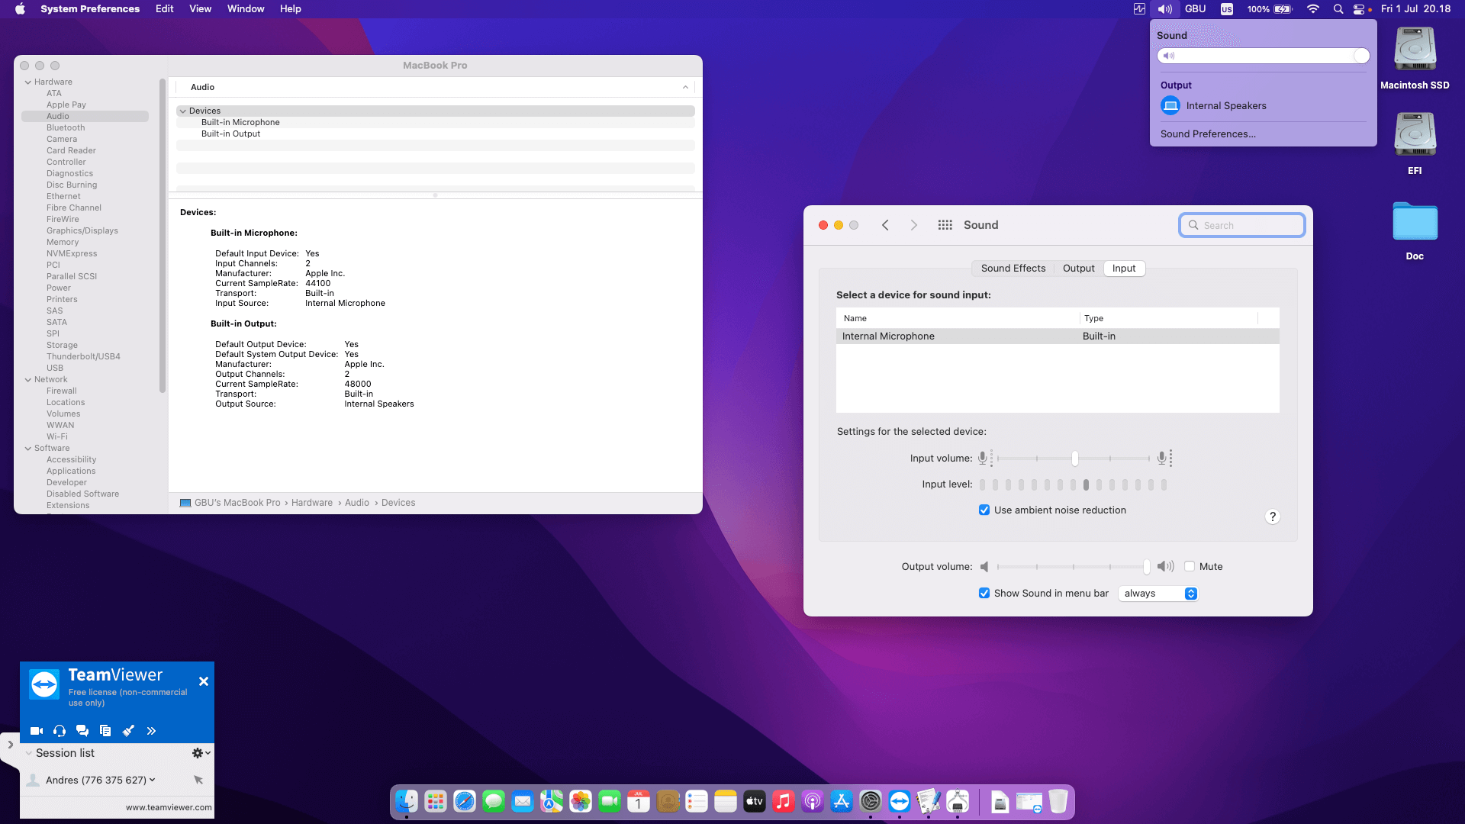
Task: Select the Doc folder on the desktop
Action: (x=1415, y=222)
